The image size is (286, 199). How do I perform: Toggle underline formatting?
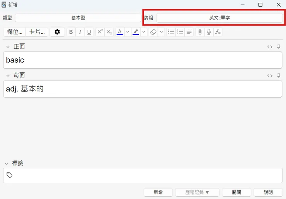coord(89,32)
